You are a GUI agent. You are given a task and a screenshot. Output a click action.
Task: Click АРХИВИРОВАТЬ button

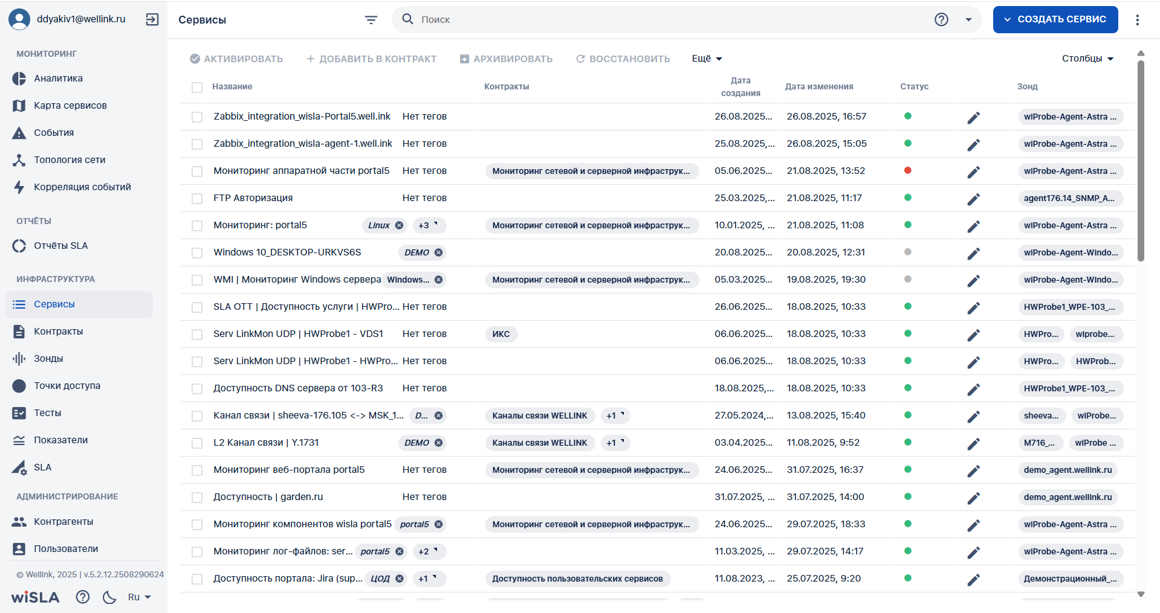pos(506,59)
